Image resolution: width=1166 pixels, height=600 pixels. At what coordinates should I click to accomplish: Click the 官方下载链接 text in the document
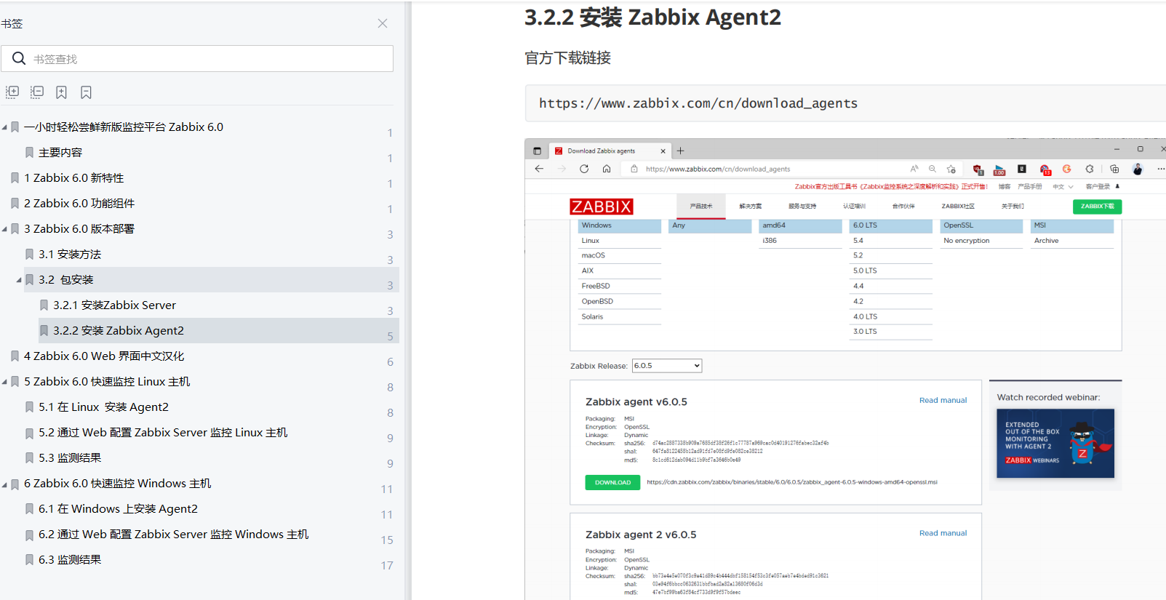click(x=567, y=57)
